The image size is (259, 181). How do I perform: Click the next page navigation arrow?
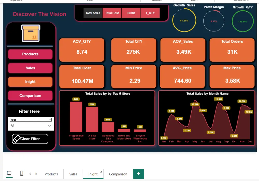coord(36,174)
